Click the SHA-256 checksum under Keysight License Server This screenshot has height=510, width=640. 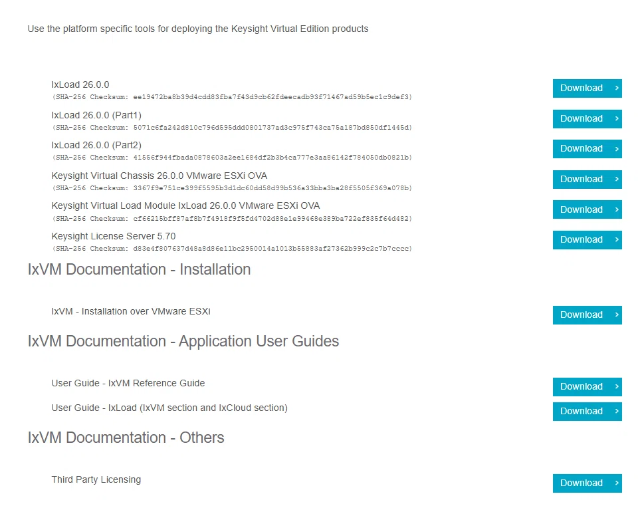coord(232,248)
